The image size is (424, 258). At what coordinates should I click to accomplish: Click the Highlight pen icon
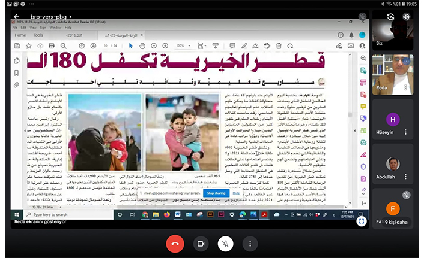tap(244, 46)
